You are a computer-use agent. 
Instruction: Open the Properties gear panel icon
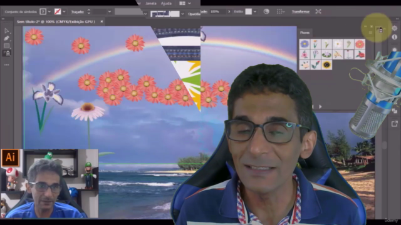[x=394, y=28]
